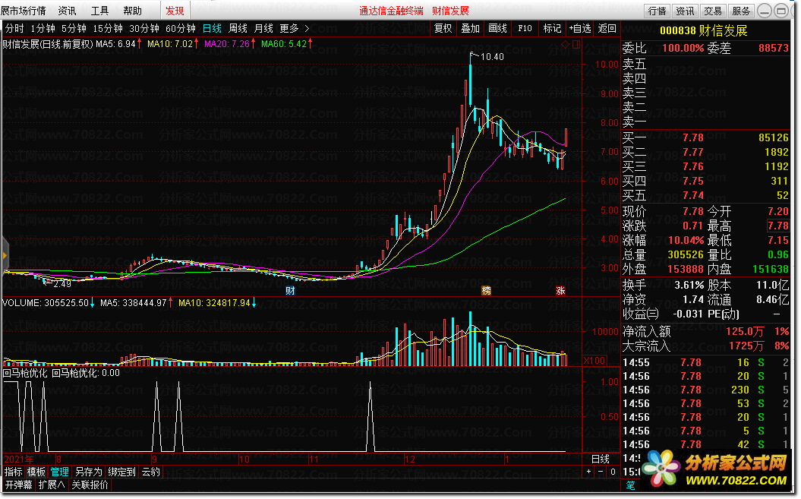
Task: Click the 10.40 peak price label
Action: (493, 57)
